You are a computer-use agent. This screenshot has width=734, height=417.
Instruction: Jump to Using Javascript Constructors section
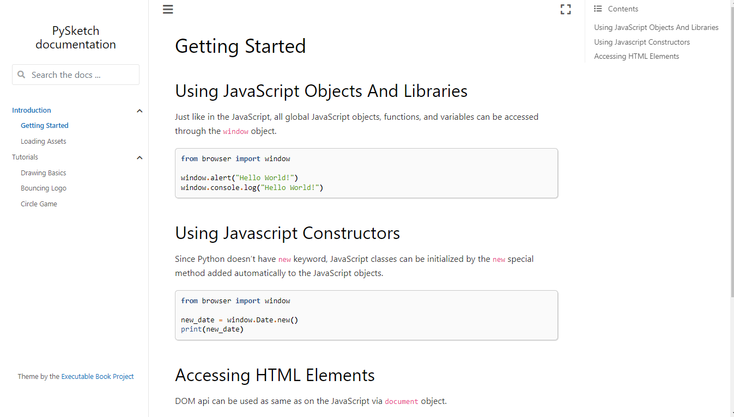[642, 42]
